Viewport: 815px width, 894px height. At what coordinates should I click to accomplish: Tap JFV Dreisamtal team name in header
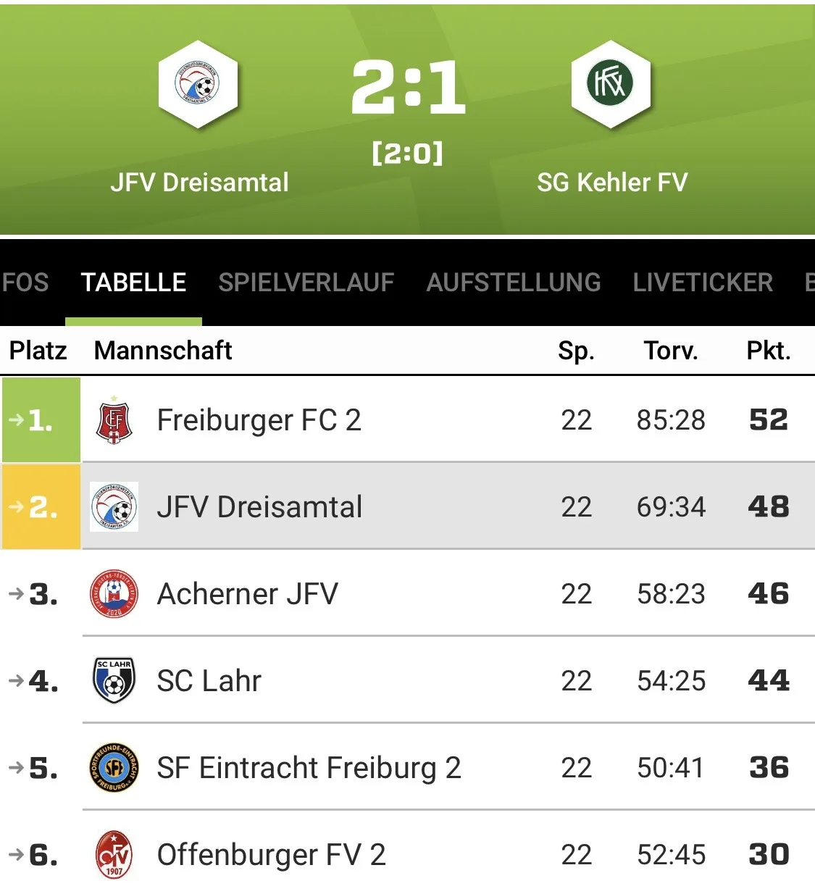pos(199,183)
